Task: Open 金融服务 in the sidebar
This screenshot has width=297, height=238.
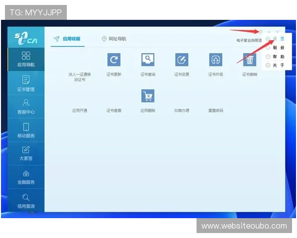Action: [x=26, y=177]
